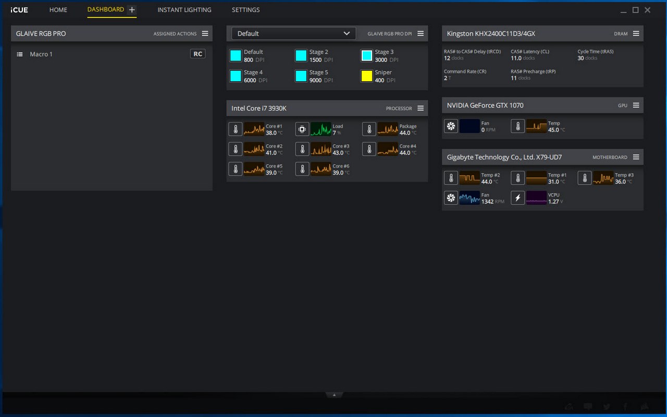
Task: Click the RAS# to CAS# Delay 12 value
Action: 453,58
